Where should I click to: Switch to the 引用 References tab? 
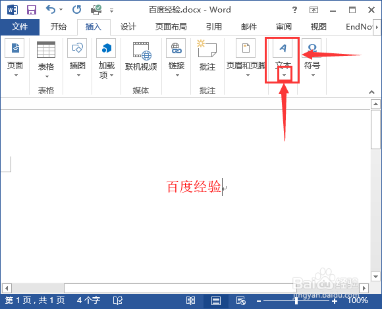tap(214, 27)
